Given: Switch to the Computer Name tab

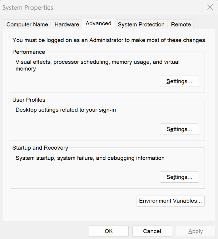Looking at the screenshot, I should click(x=27, y=24).
